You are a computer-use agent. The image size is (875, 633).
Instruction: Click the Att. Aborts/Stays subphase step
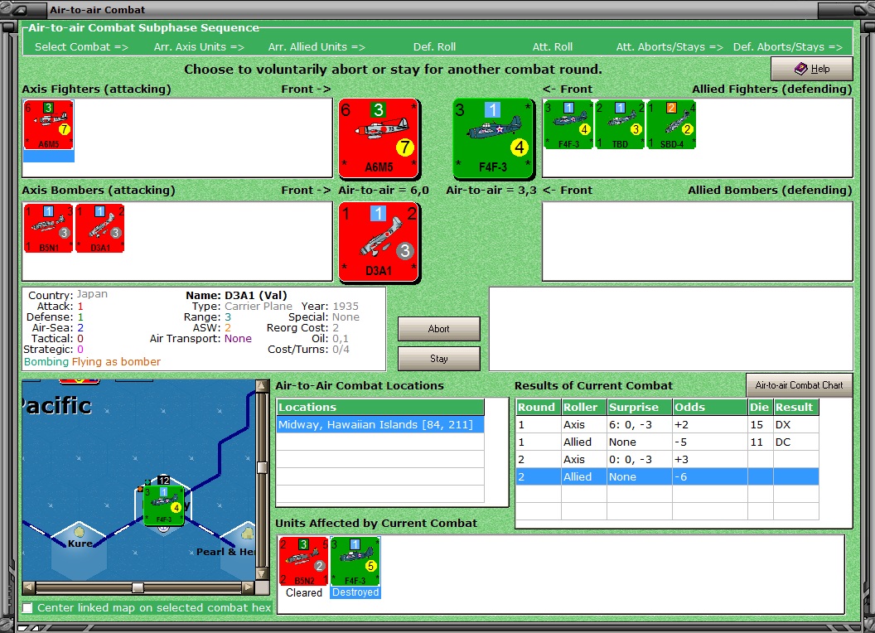[x=670, y=47]
